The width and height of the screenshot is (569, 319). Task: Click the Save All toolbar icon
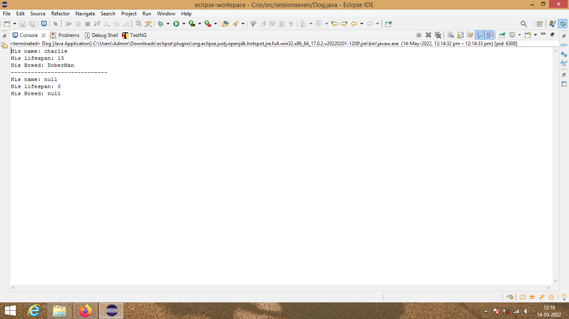click(32, 24)
